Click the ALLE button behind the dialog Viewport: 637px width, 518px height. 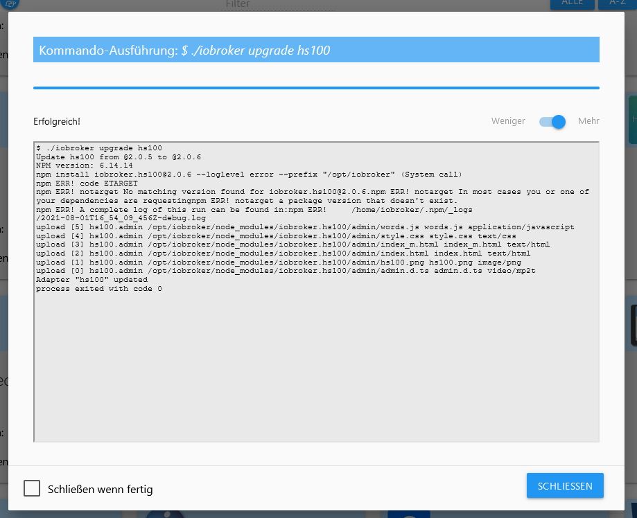point(572,3)
